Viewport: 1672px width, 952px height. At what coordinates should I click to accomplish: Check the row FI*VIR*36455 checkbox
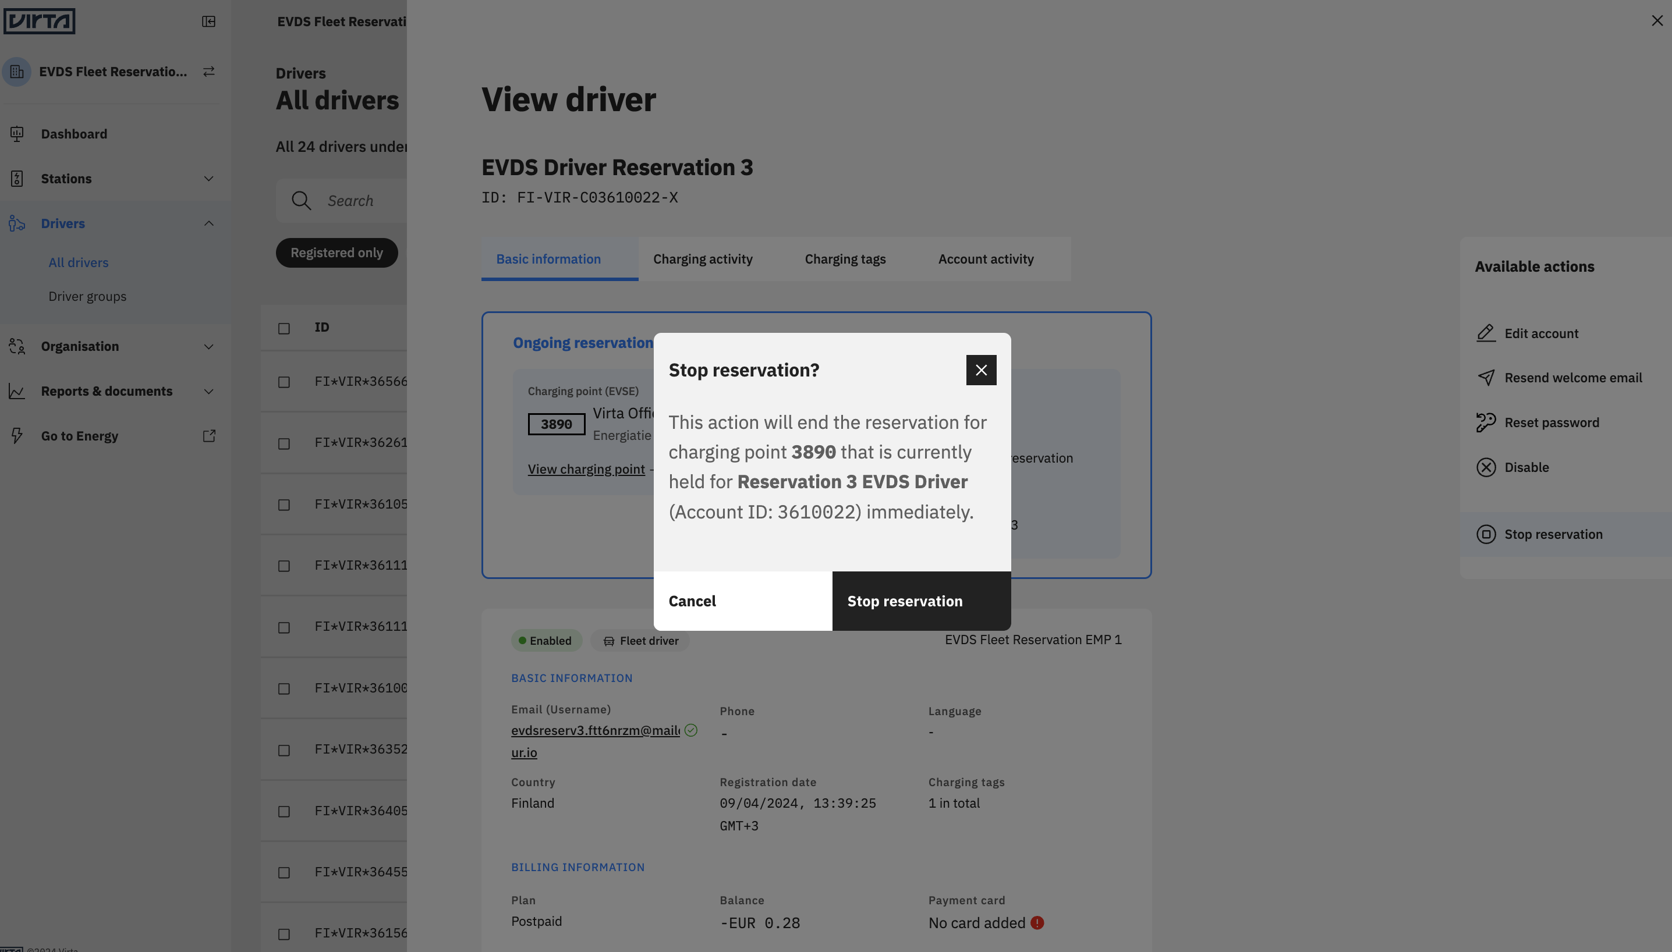[x=284, y=873]
